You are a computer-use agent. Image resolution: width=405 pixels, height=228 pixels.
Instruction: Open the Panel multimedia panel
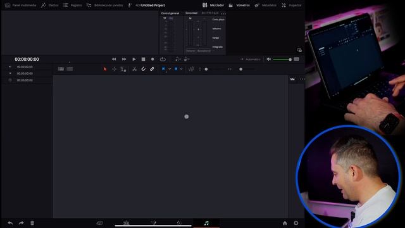pyautogui.click(x=21, y=5)
